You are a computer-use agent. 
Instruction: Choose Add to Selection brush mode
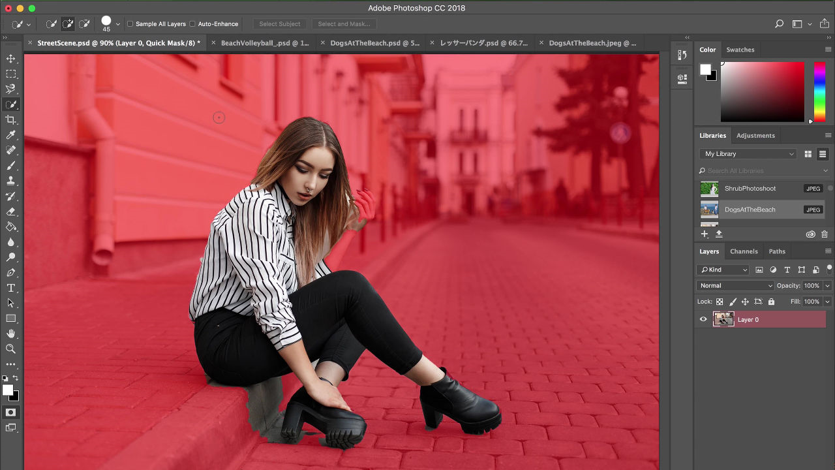point(68,24)
